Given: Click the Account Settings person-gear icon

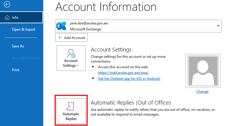Looking at the screenshot, I should 71,54.
